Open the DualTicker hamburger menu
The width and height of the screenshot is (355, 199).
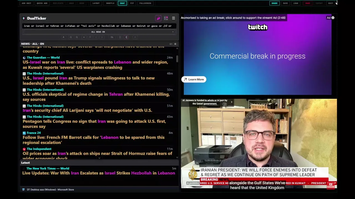(173, 18)
